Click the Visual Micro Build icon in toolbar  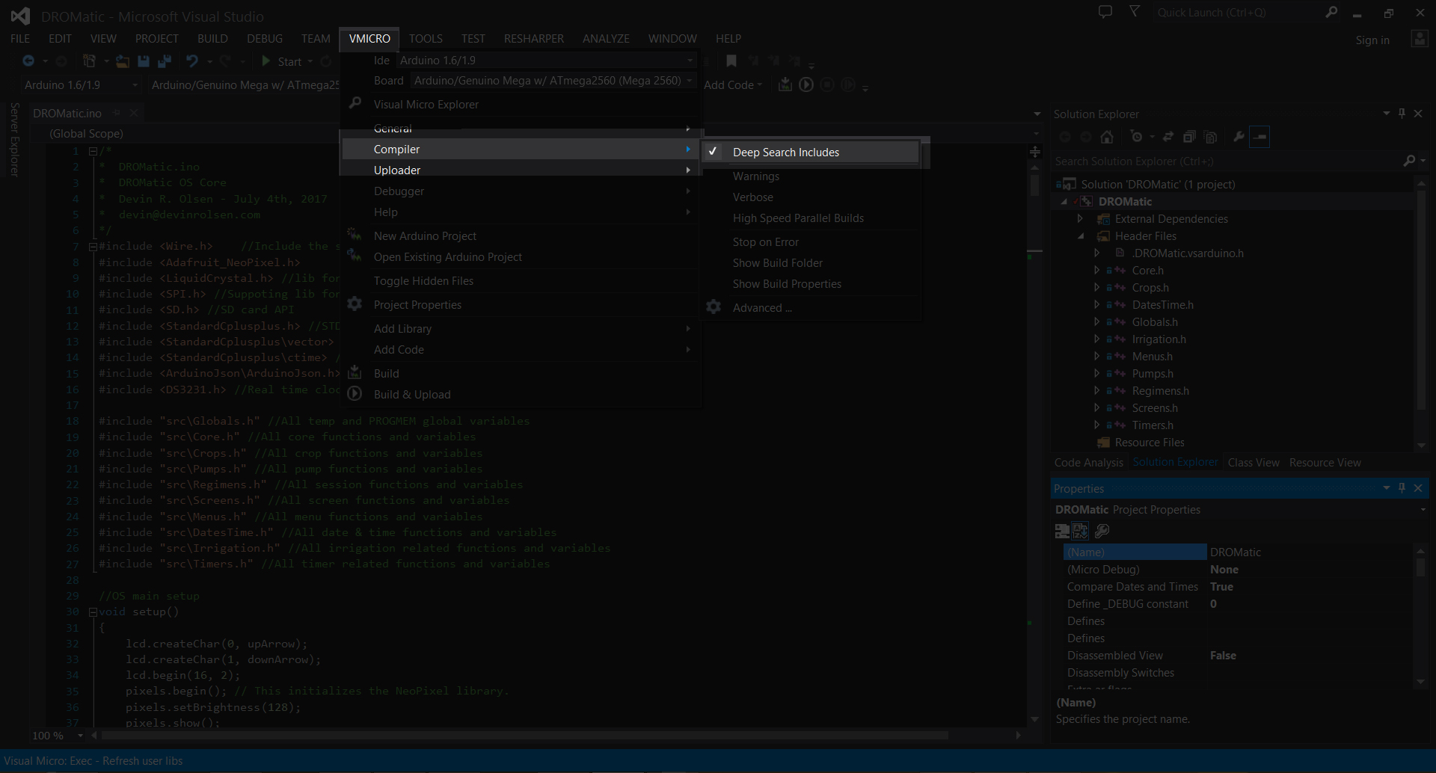[x=785, y=84]
